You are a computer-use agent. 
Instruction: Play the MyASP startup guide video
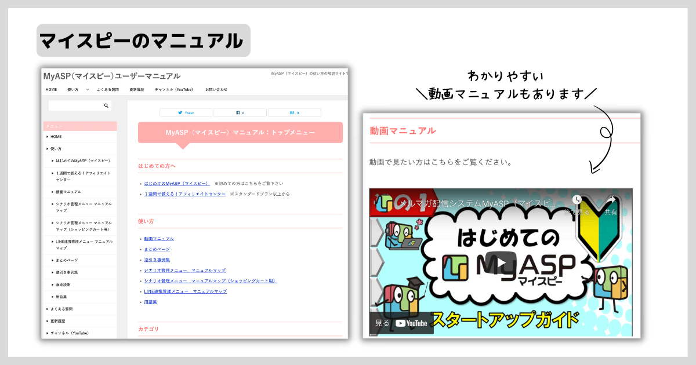click(x=501, y=262)
